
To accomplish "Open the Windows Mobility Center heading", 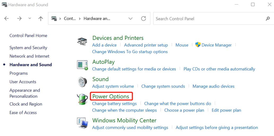I will (124, 120).
